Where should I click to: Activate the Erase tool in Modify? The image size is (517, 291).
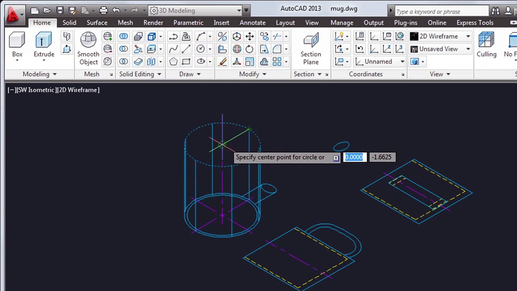click(x=223, y=62)
